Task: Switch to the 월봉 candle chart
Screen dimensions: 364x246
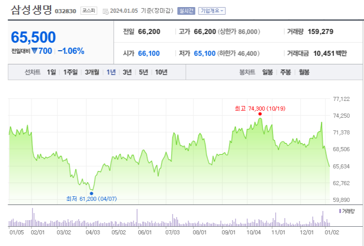Action: point(304,72)
